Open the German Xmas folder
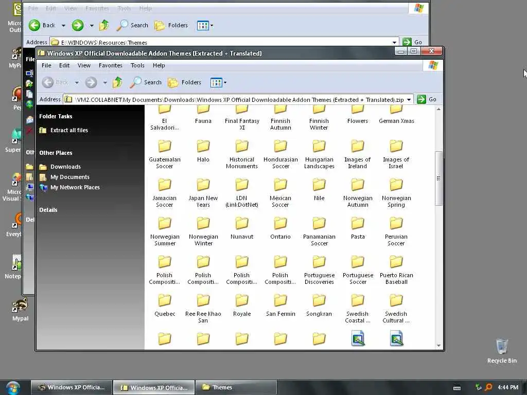Image resolution: width=527 pixels, height=395 pixels. 396,115
